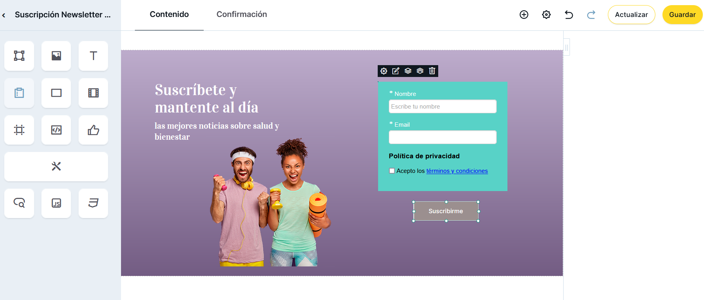Add custom JS script element

[56, 203]
